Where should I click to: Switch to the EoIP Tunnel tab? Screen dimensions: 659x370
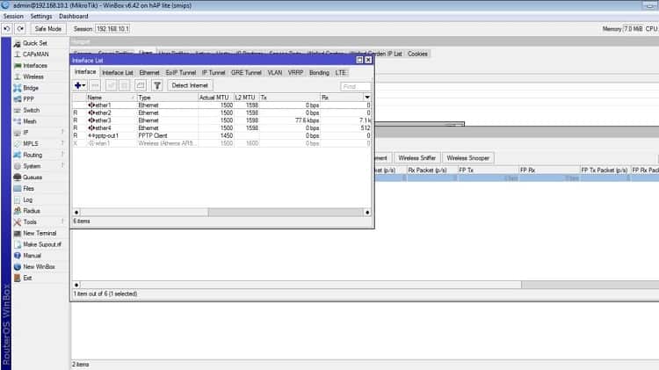point(181,73)
